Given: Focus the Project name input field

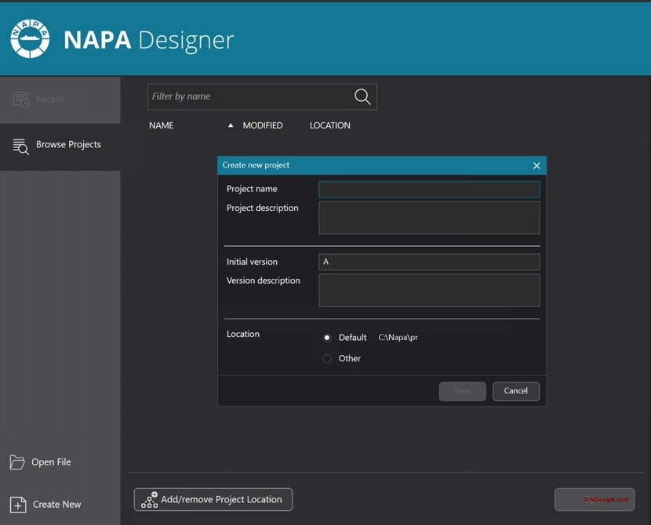Looking at the screenshot, I should tap(429, 189).
